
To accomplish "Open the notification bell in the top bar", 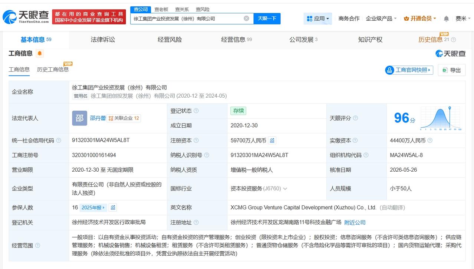I will coord(446,19).
